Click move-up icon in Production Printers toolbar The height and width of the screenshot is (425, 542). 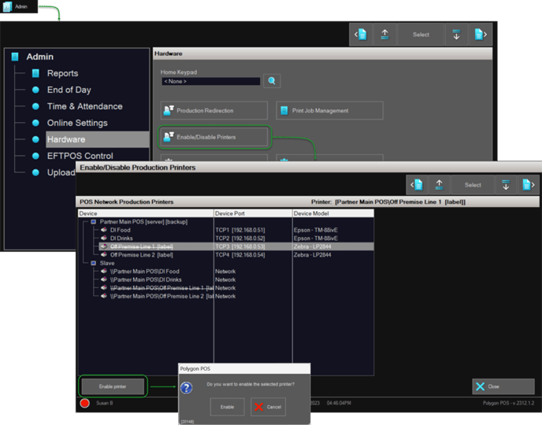[439, 185]
